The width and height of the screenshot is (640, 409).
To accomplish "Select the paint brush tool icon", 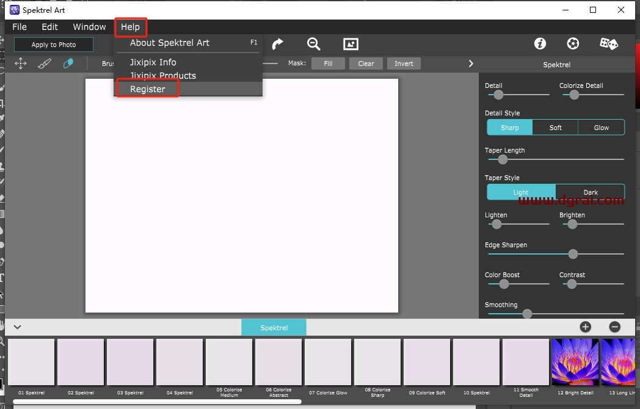I will (x=45, y=63).
